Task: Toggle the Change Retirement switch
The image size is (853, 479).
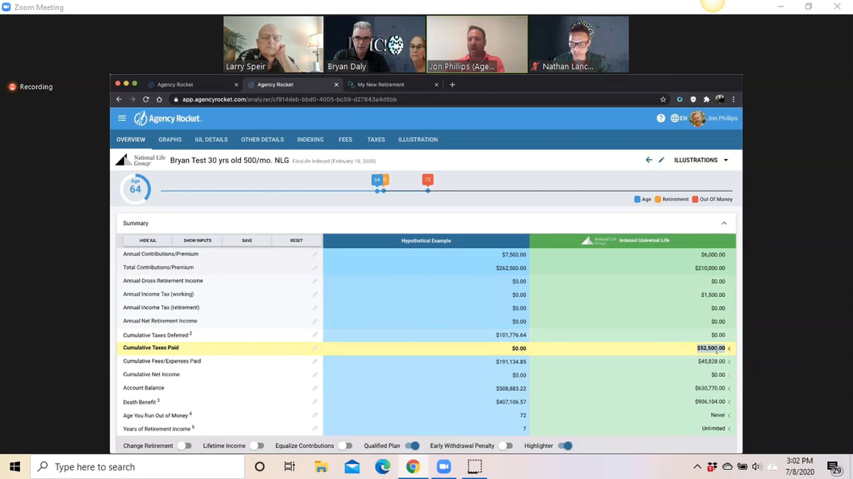Action: tap(185, 446)
